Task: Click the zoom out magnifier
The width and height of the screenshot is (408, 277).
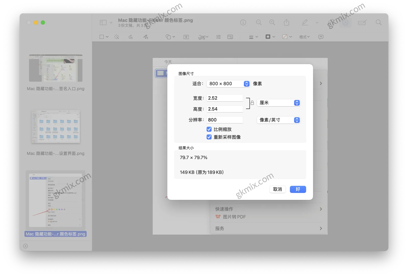Action: [259, 22]
